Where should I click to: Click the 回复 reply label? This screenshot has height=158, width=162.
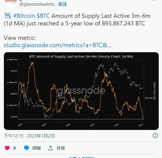37,148
